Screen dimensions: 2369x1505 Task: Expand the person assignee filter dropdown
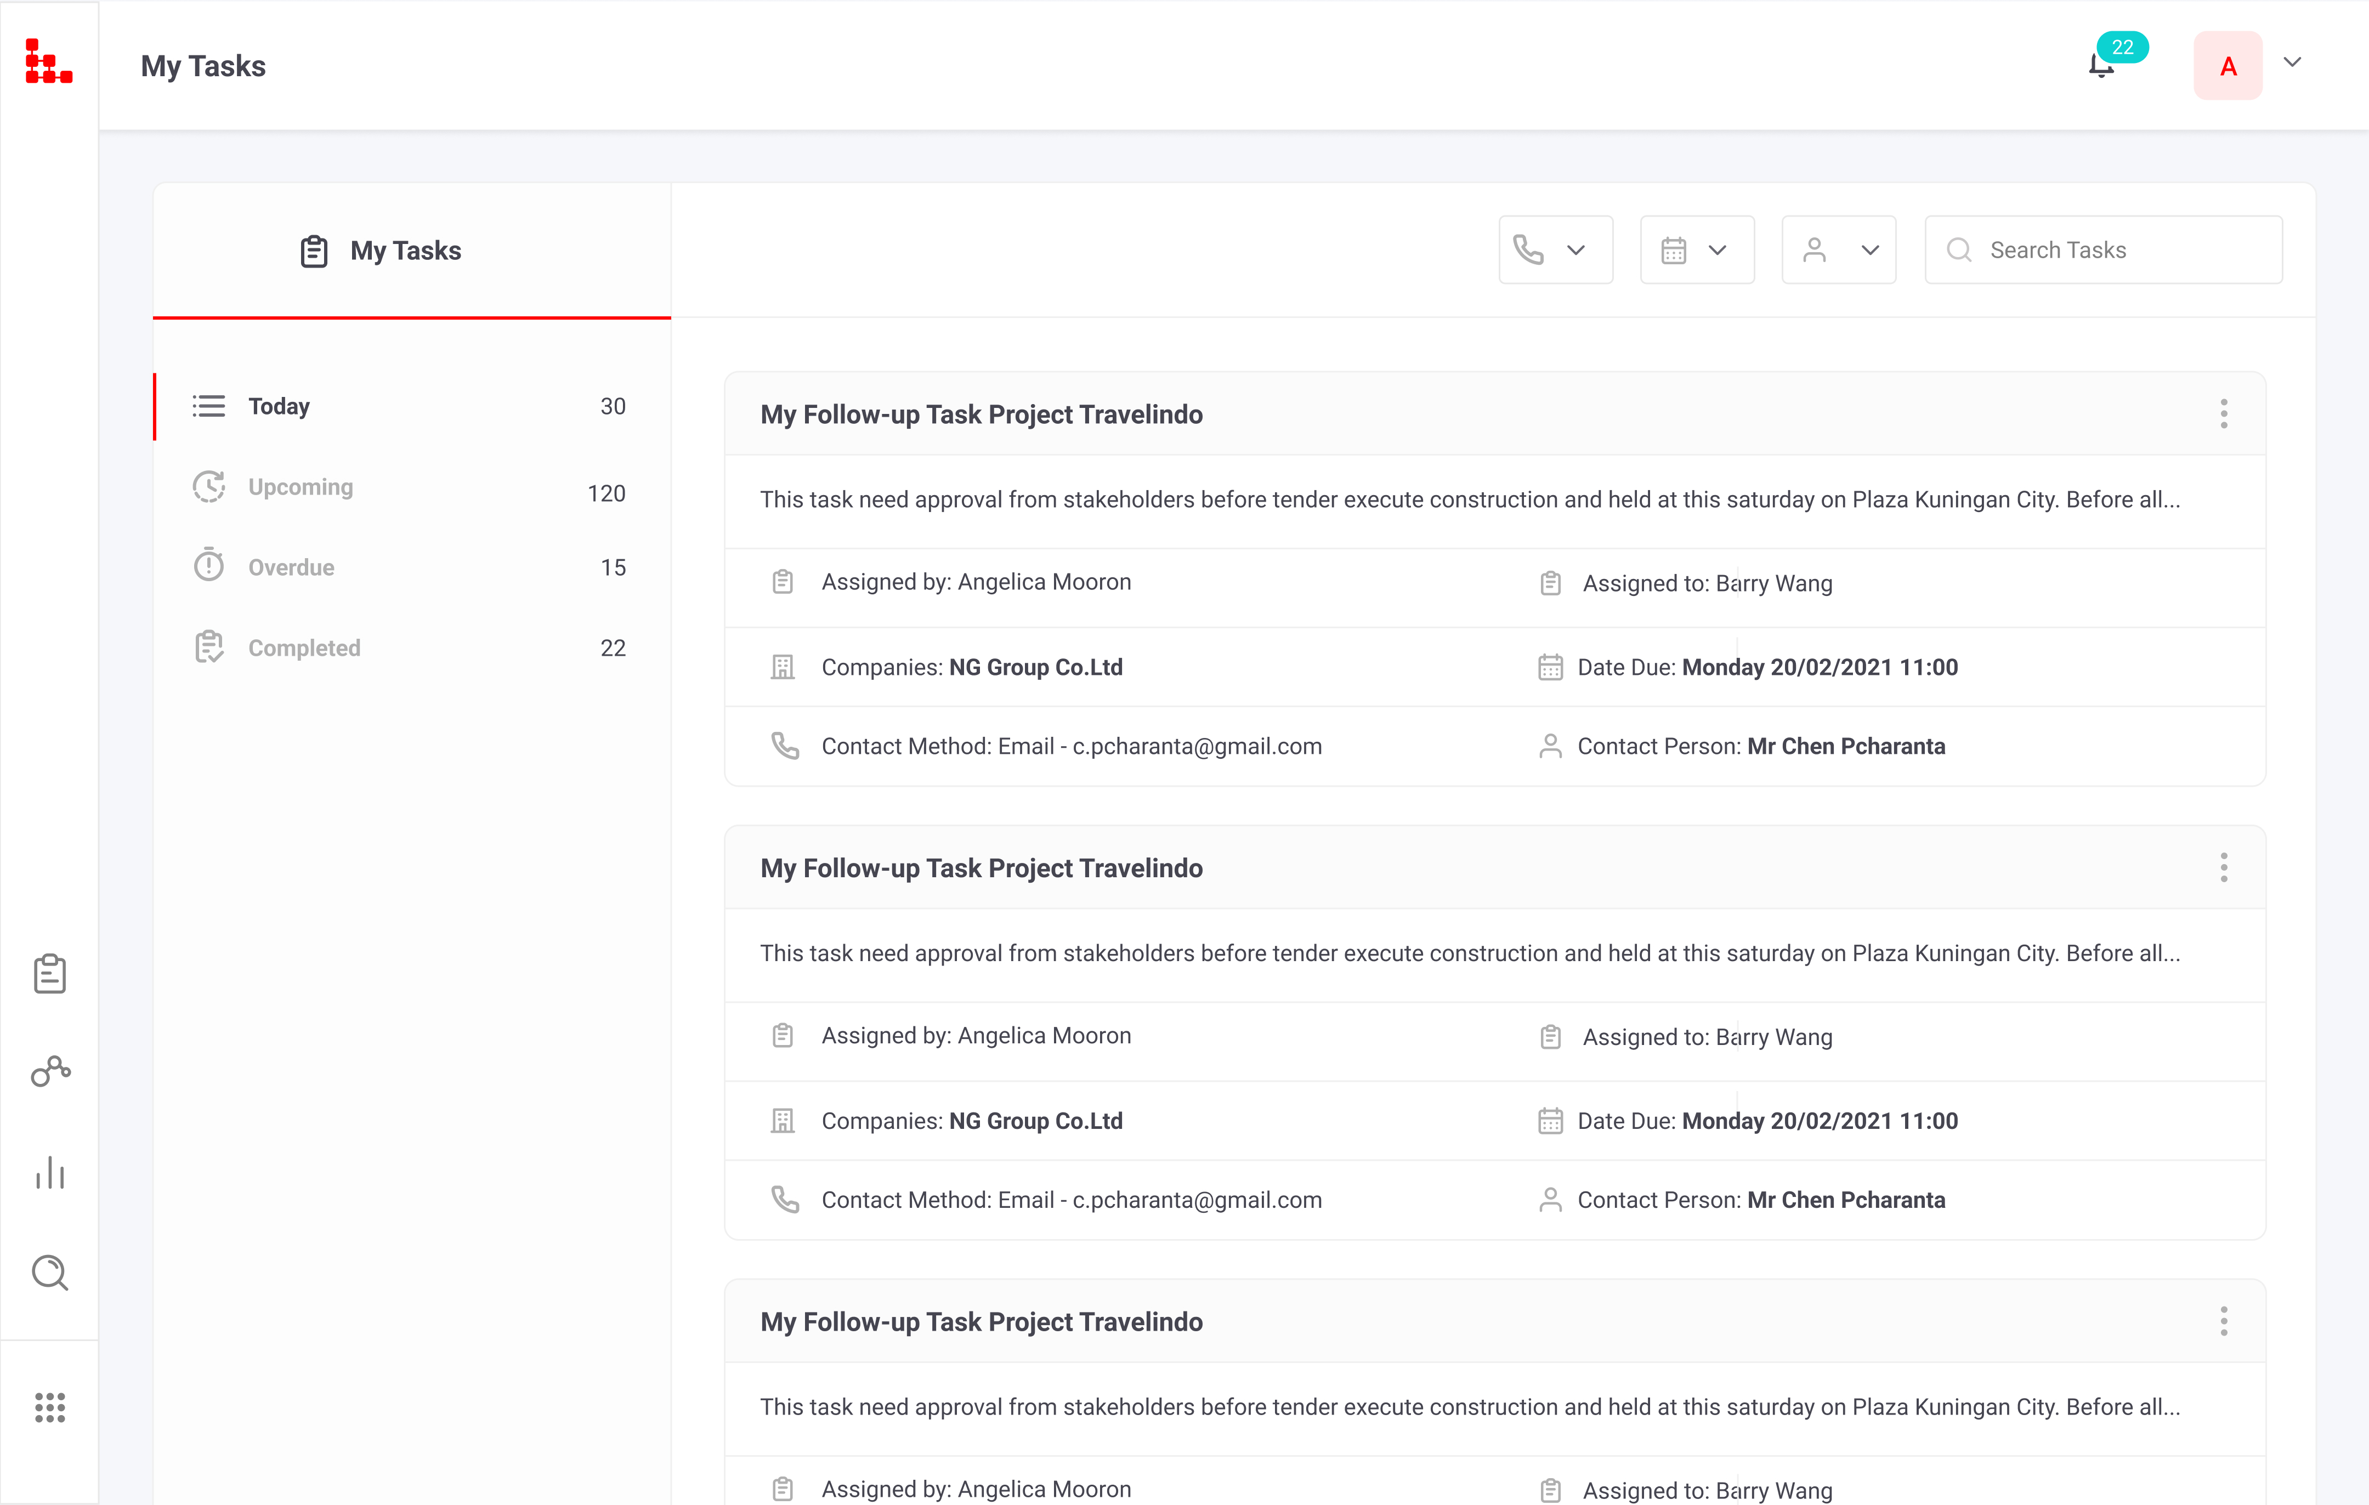(1838, 250)
